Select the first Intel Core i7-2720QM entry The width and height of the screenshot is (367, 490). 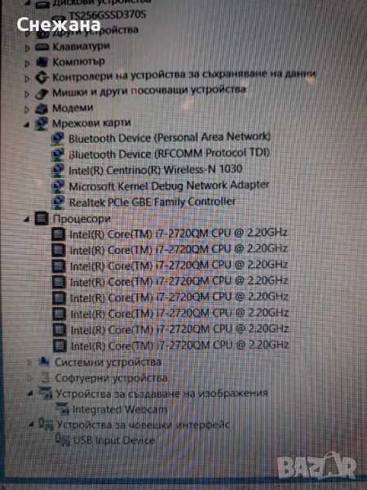178,234
